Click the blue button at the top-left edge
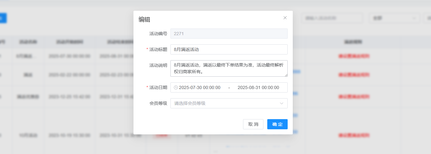 3,18
